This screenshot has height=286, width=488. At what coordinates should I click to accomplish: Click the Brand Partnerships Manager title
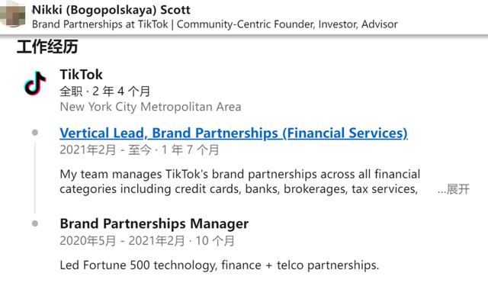154,223
